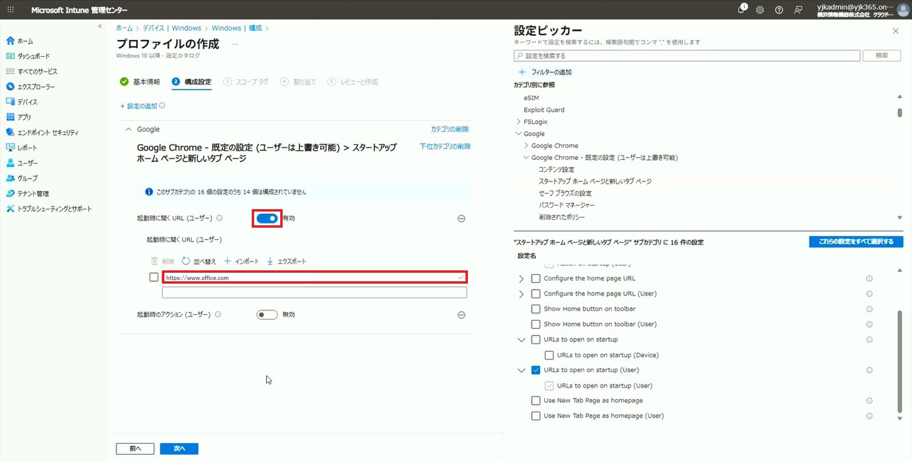Open the settings gear in header
The width and height of the screenshot is (912, 462).
point(760,10)
